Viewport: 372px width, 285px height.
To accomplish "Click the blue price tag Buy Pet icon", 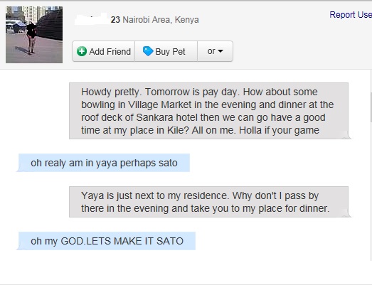I will (148, 51).
